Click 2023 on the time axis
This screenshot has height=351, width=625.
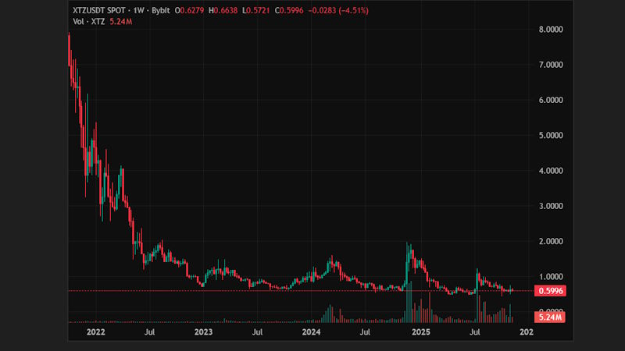(203, 332)
